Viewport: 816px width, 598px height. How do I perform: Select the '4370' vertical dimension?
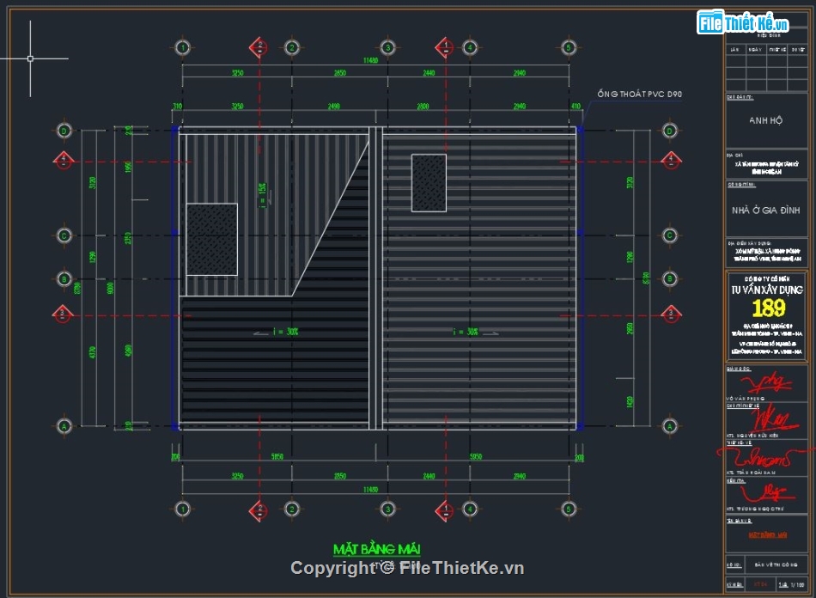click(93, 351)
